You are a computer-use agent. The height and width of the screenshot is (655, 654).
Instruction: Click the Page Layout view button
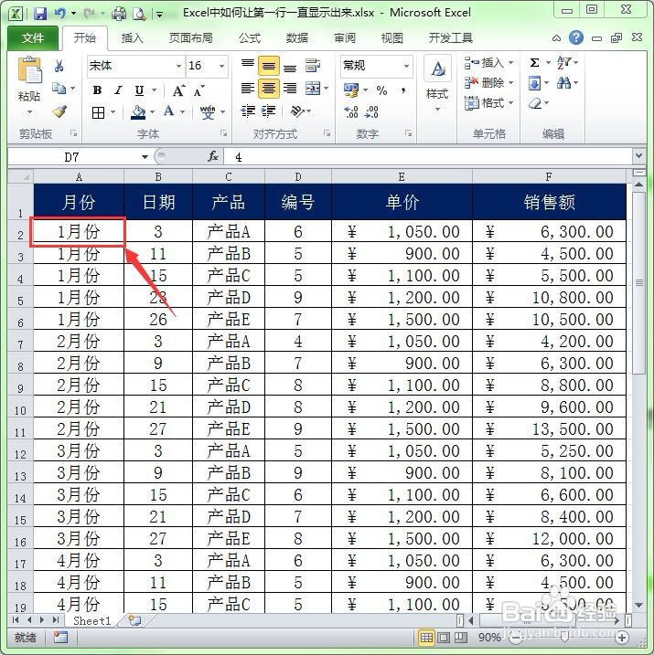pos(444,638)
